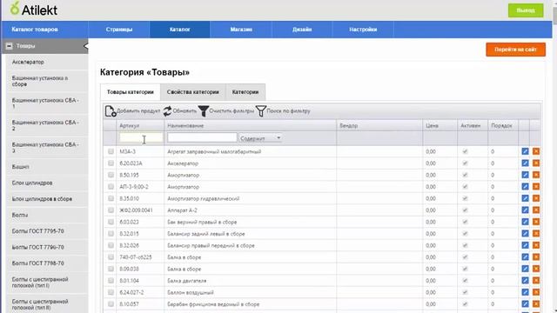Select checkbox for row 8.50.195
Image resolution: width=557 pixels, height=313 pixels.
pyautogui.click(x=111, y=175)
